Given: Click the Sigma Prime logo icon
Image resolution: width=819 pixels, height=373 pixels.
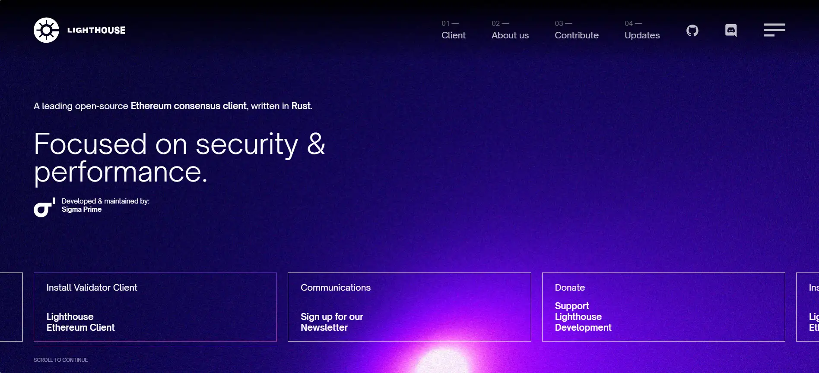Looking at the screenshot, I should click(44, 207).
